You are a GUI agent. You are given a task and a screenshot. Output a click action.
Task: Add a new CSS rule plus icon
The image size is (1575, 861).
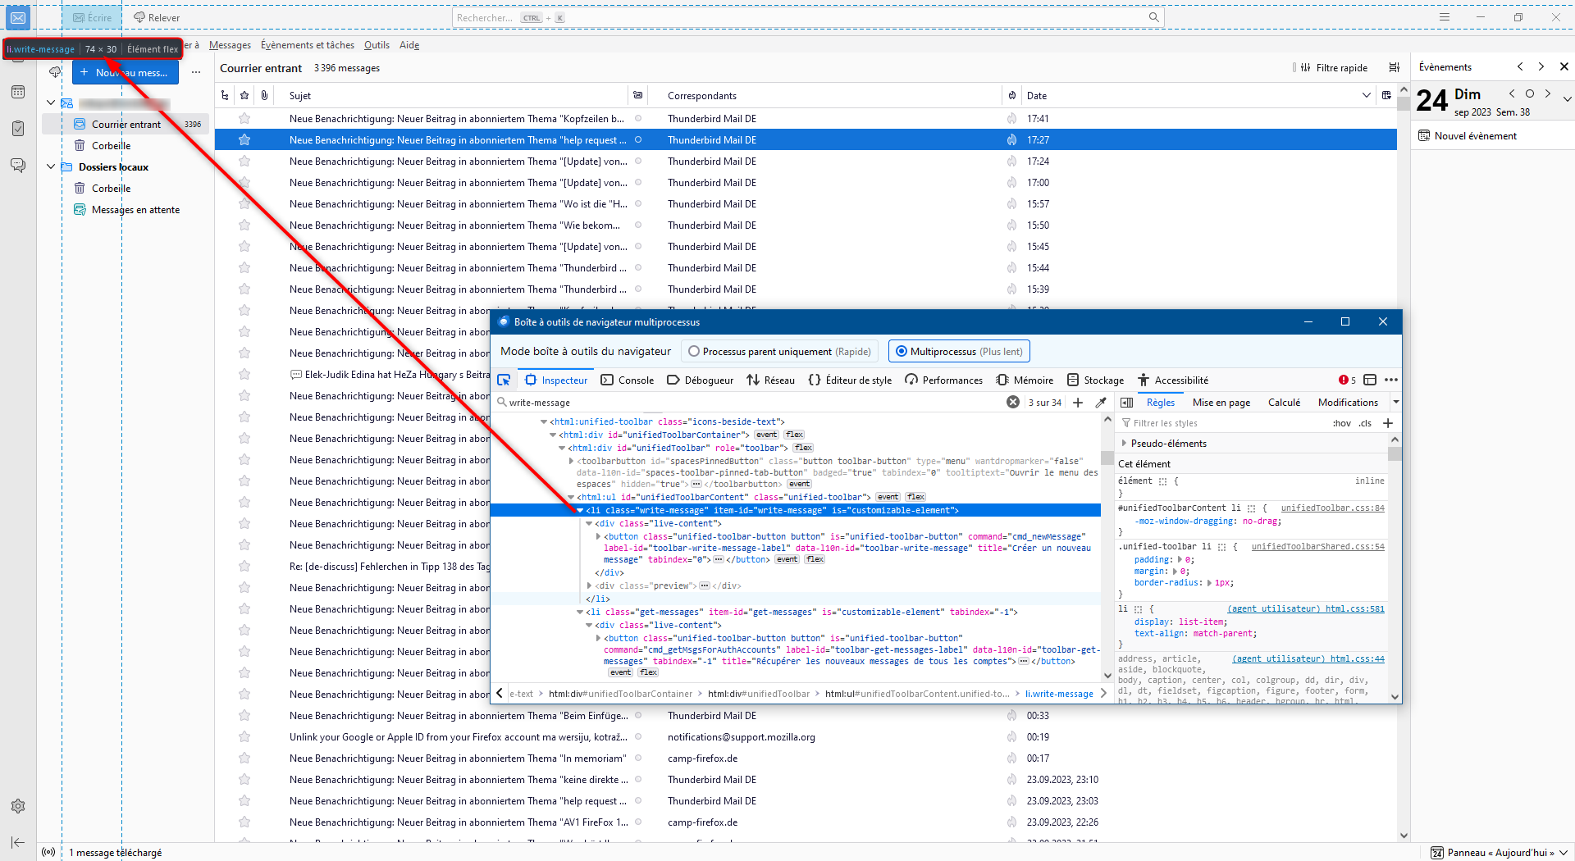coord(1388,423)
